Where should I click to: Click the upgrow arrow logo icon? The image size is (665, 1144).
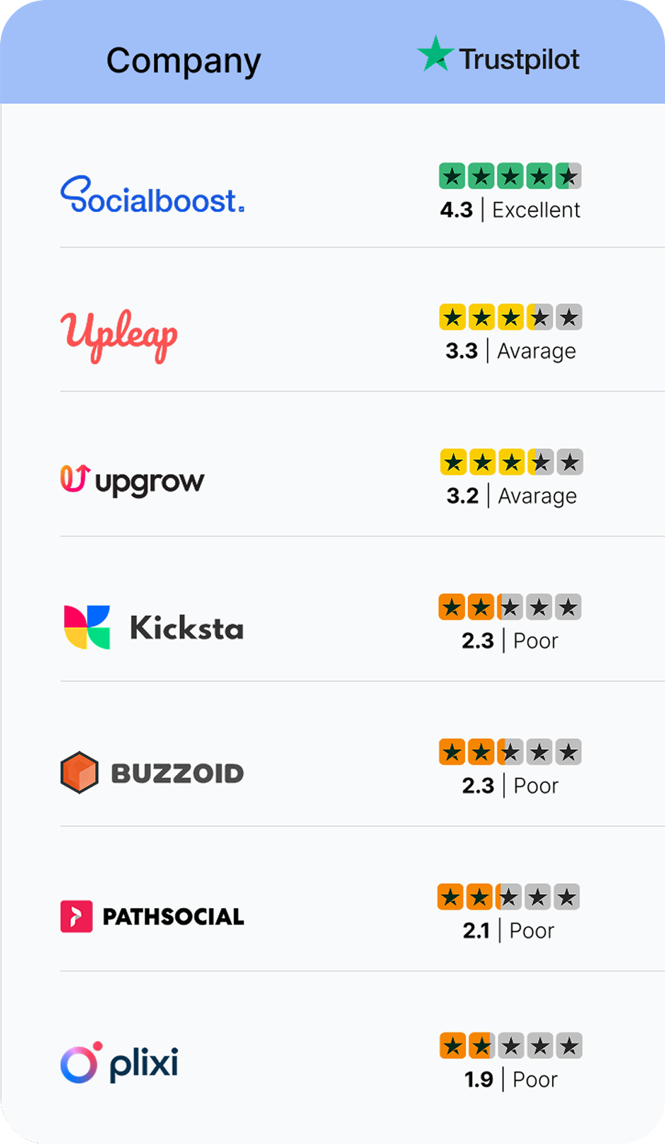[74, 479]
